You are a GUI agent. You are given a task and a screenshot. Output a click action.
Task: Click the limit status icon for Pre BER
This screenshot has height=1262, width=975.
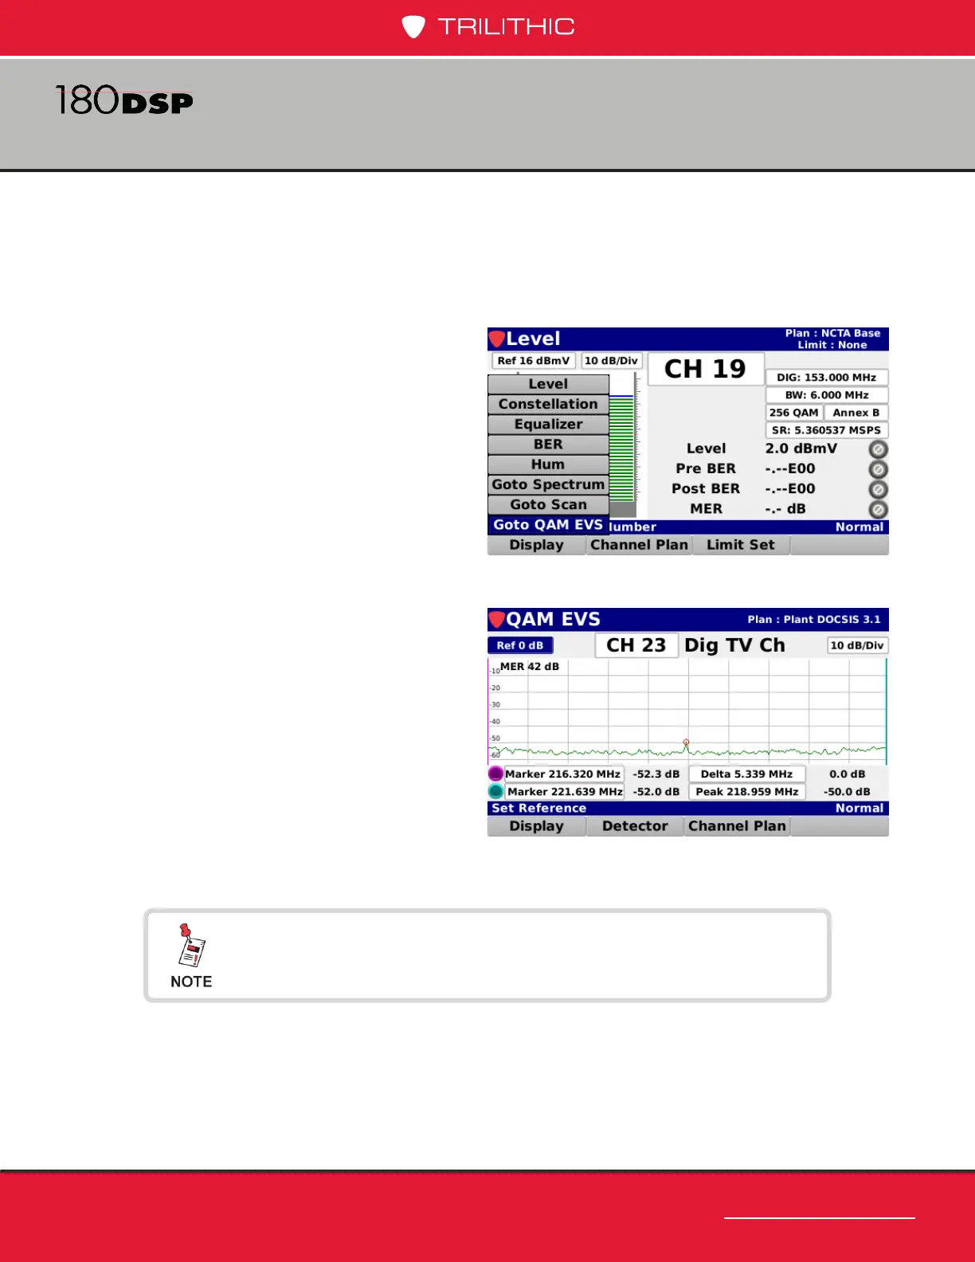click(x=878, y=469)
